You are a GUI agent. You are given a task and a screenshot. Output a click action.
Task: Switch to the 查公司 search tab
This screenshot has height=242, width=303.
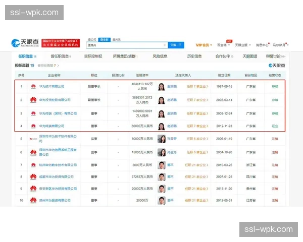[x=92, y=39]
